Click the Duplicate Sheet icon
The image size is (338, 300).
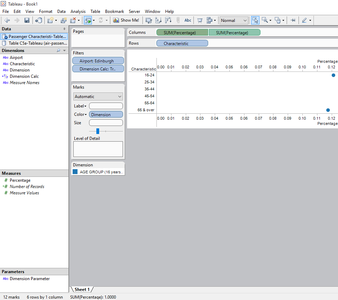[x=64, y=20]
